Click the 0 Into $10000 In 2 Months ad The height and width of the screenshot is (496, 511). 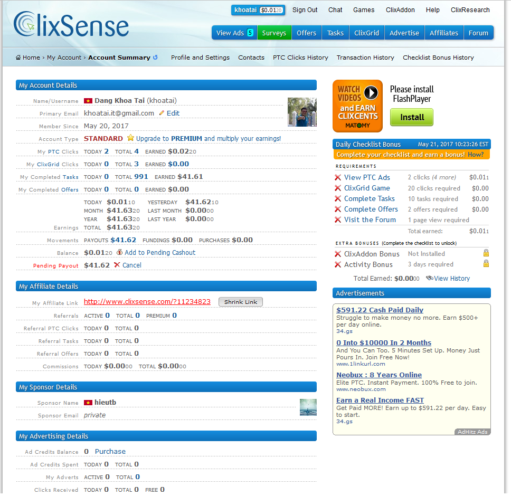pos(384,342)
